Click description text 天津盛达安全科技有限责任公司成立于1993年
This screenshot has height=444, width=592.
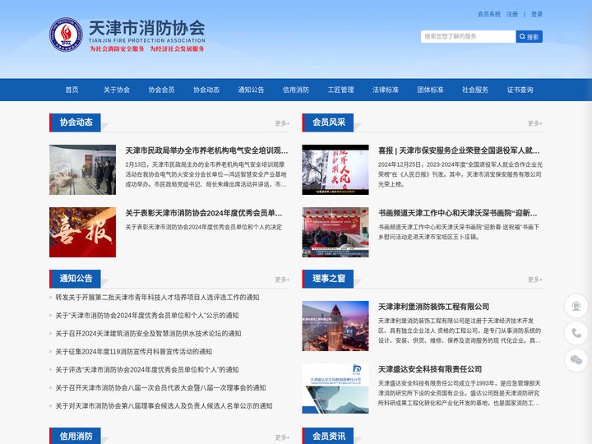(x=460, y=393)
